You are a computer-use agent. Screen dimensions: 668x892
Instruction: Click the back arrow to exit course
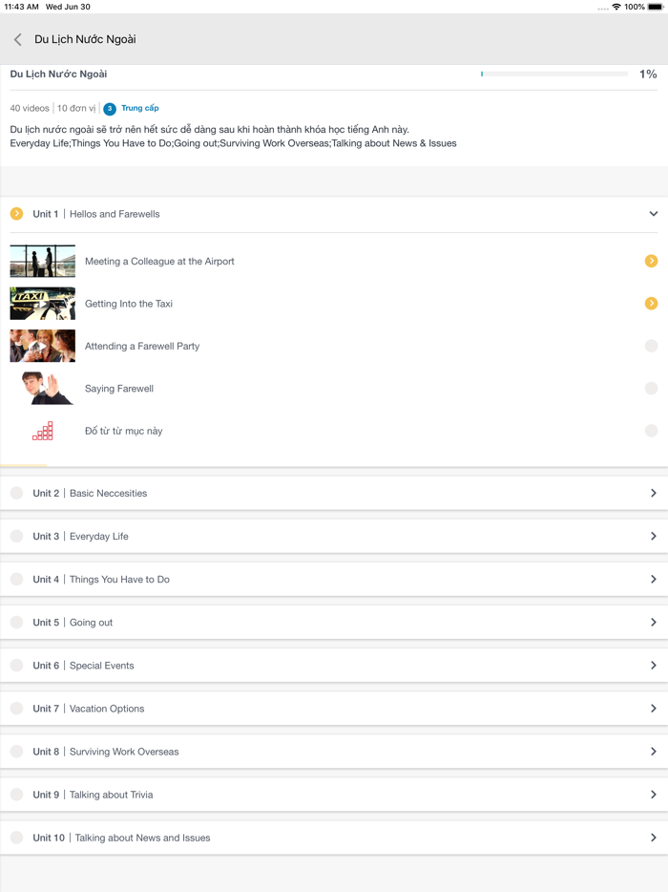17,39
